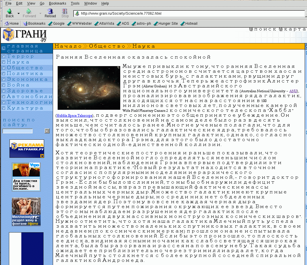Open the Back history dropdown arrow
307x265 pixels.
pos(19,14)
